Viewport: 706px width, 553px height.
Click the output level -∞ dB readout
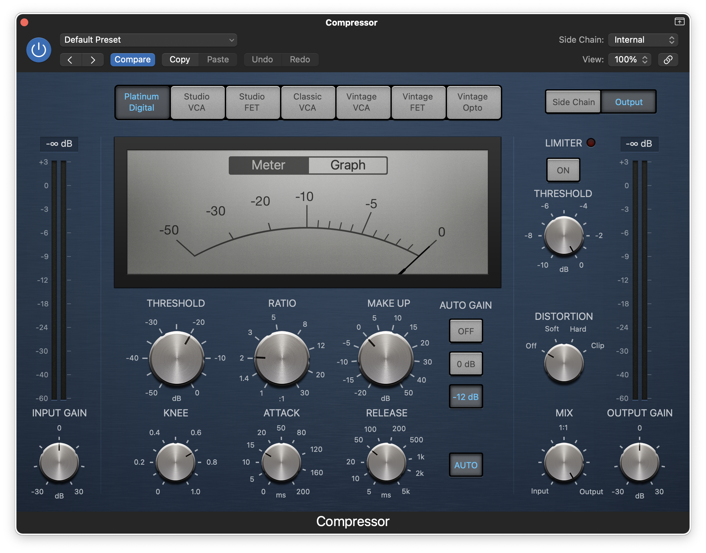tap(639, 144)
